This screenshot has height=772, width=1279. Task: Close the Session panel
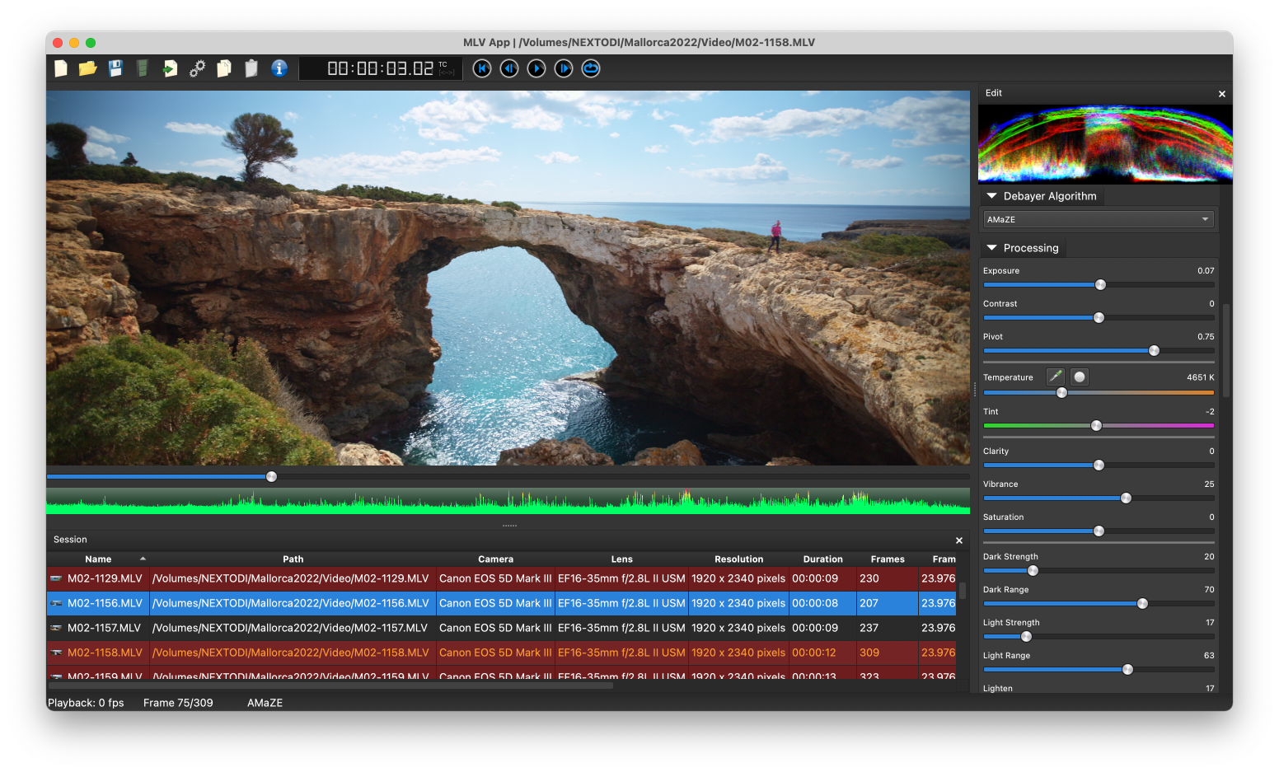point(959,540)
